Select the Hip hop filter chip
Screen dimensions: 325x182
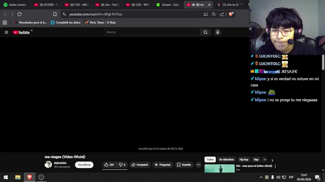(244, 160)
